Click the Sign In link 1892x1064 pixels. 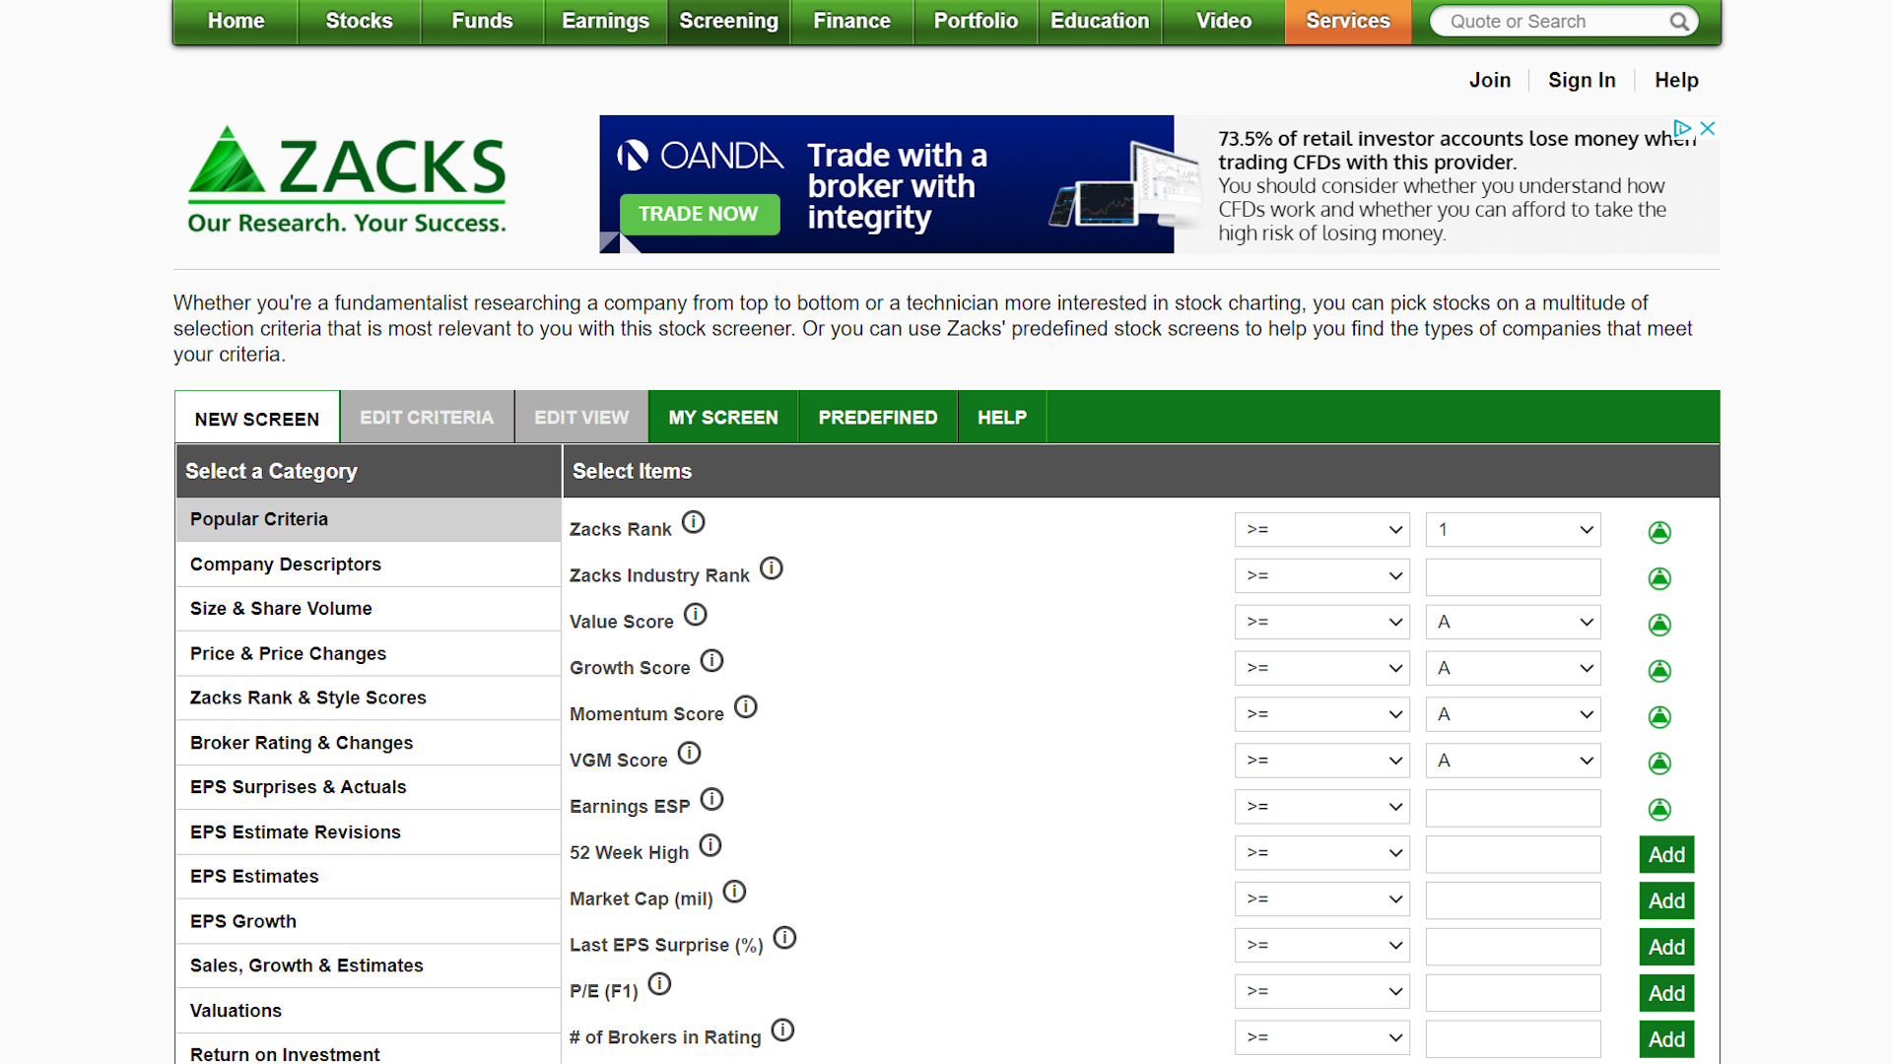(x=1583, y=81)
